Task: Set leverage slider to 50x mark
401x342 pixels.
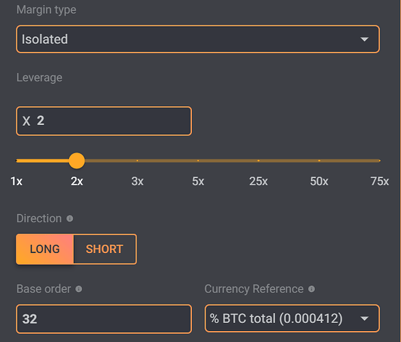Action: tap(319, 161)
